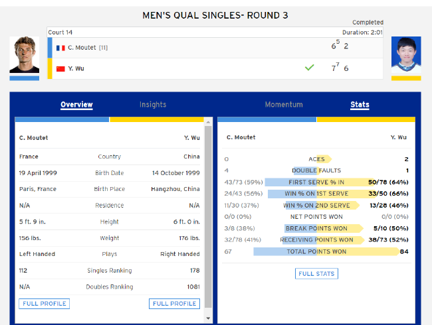
Task: Click the French flag icon next to C. Moutet
Action: (60, 48)
